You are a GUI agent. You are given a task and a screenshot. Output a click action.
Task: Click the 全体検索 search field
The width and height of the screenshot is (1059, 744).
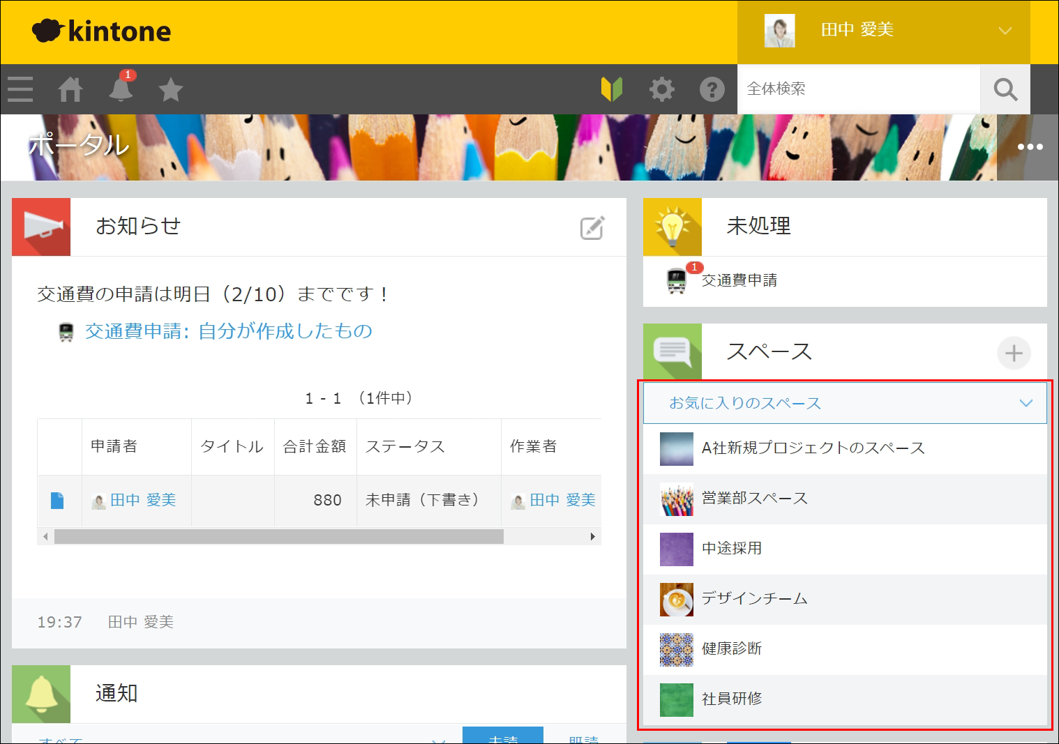tap(858, 89)
